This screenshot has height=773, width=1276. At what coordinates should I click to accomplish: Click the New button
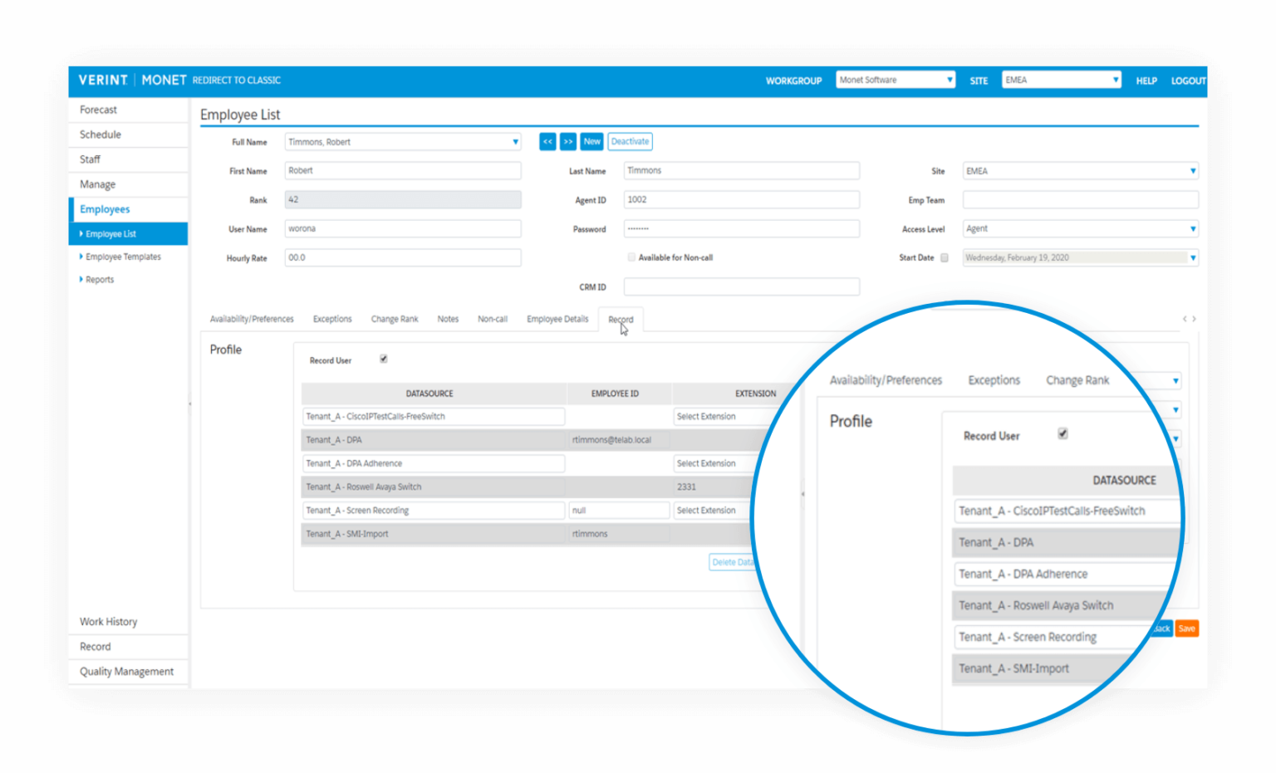pos(591,141)
